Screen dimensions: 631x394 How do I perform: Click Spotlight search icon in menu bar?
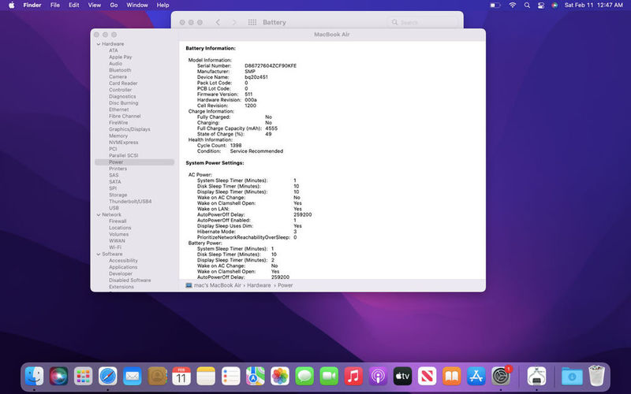tap(527, 6)
